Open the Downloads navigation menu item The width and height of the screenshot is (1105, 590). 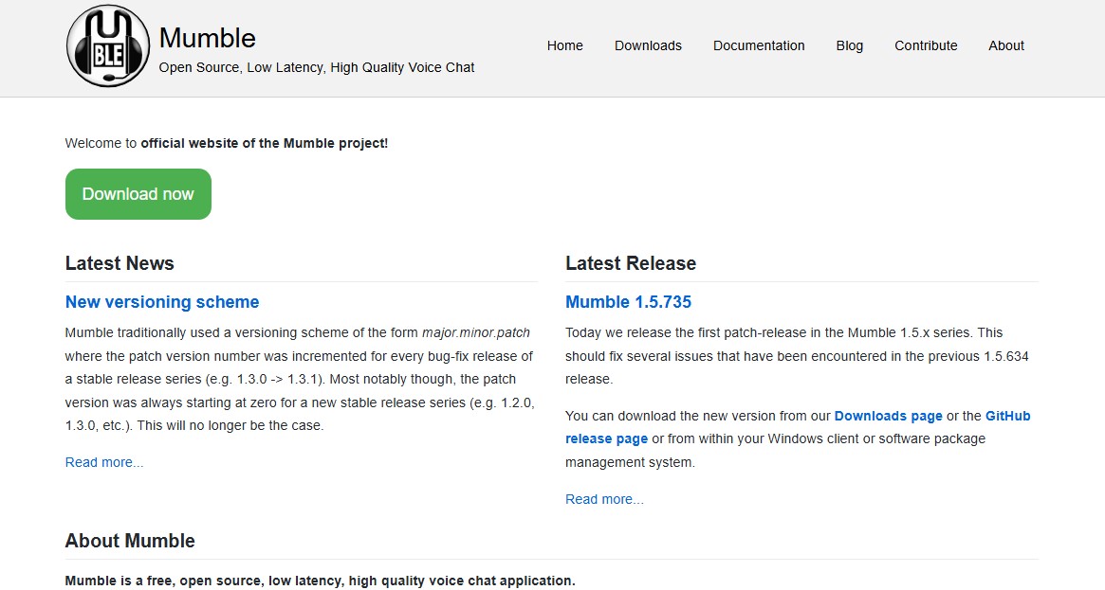(648, 45)
